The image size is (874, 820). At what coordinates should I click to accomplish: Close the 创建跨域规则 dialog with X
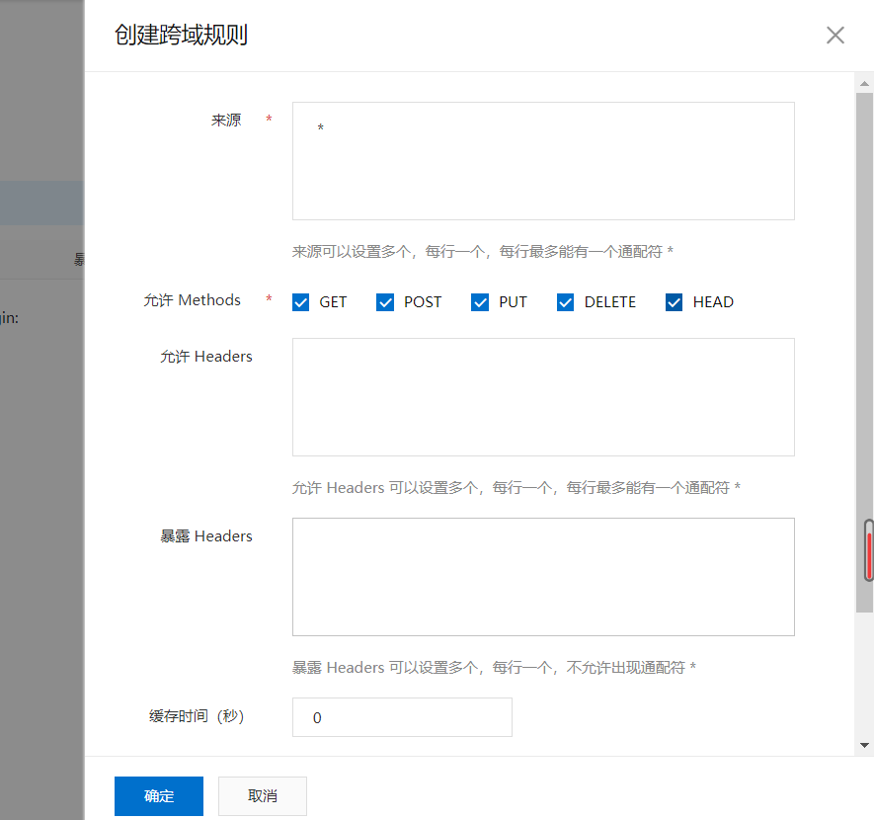pos(834,36)
